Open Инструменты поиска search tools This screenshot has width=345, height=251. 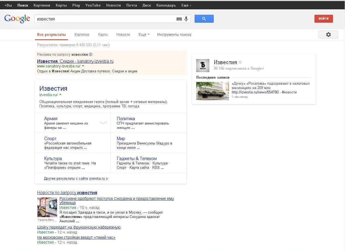point(174,34)
